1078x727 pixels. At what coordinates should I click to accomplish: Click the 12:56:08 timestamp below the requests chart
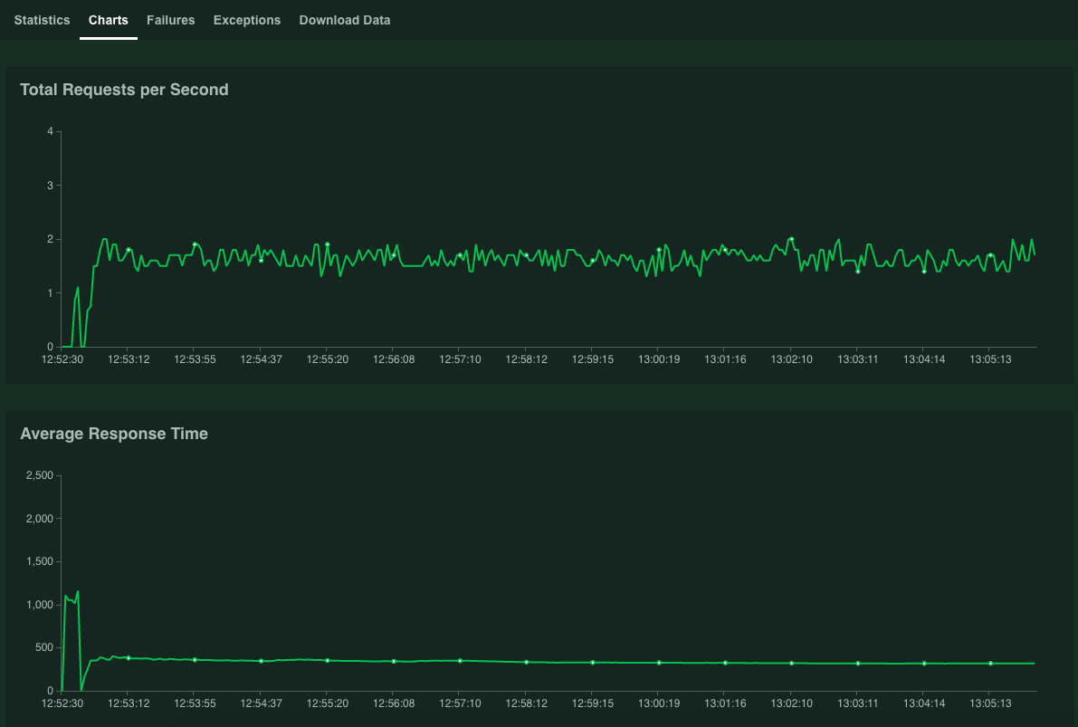tap(393, 359)
